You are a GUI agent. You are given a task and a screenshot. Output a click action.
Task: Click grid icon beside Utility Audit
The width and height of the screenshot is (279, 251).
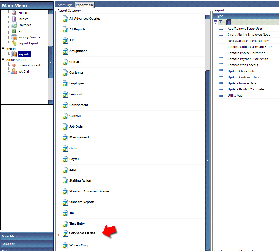pyautogui.click(x=221, y=95)
